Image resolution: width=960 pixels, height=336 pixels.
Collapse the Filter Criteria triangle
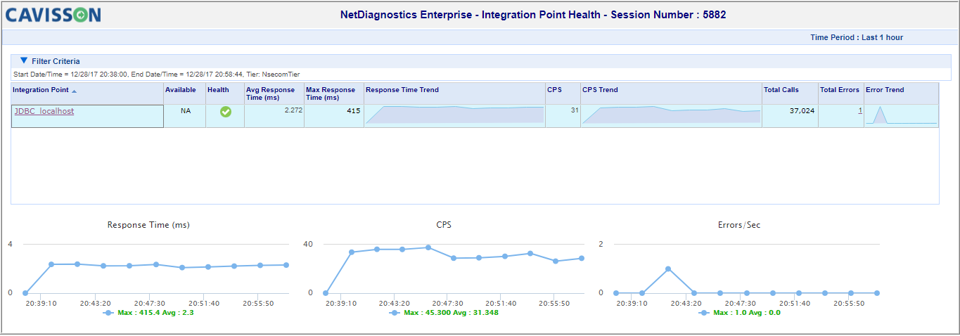click(x=24, y=60)
